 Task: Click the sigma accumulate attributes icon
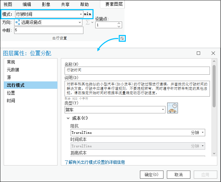88,22
